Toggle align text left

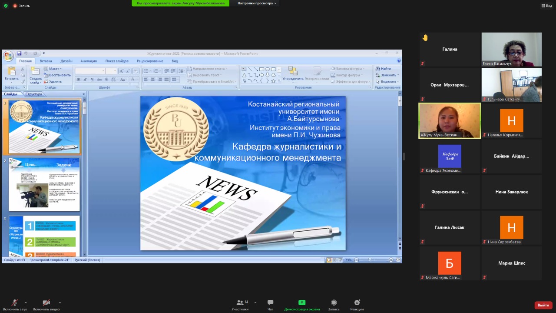pos(146,80)
